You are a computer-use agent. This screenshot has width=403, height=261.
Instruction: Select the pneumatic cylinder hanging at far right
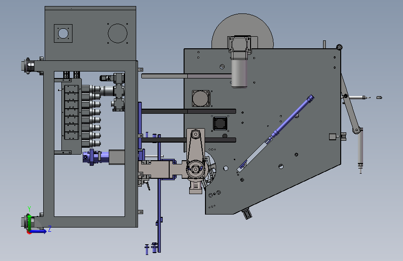[x=361, y=151]
